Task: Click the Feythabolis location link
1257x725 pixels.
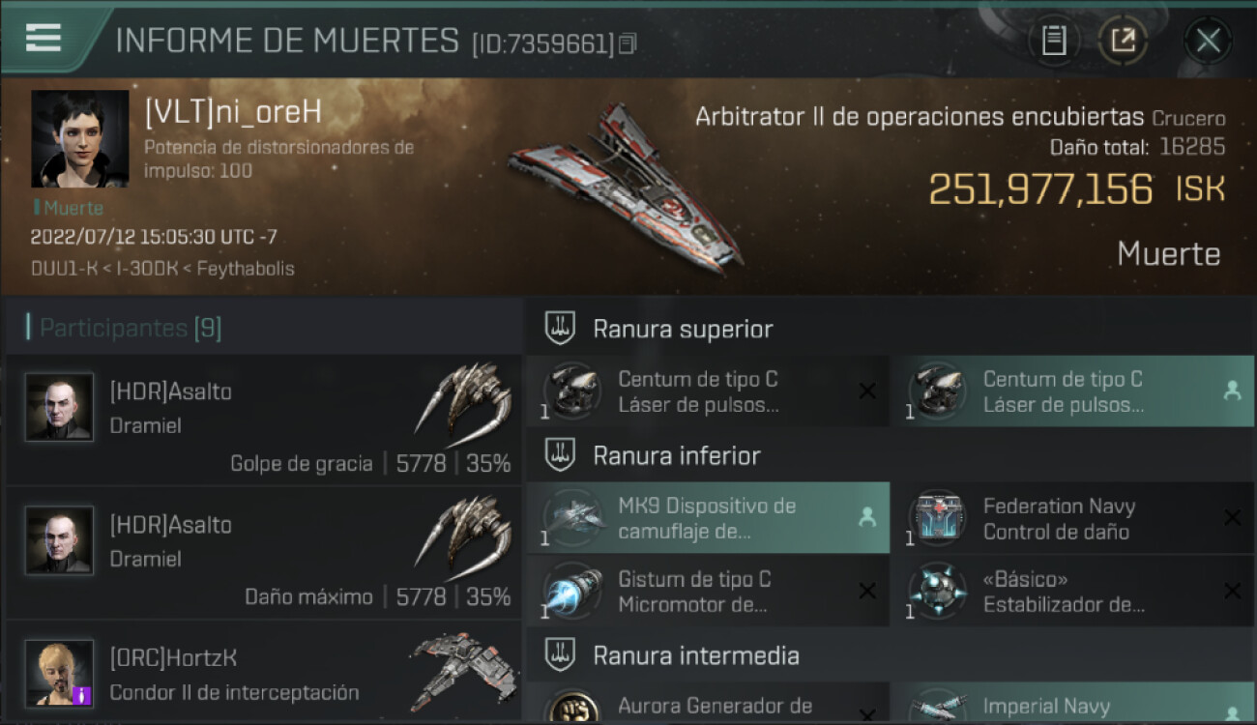Action: tap(246, 269)
